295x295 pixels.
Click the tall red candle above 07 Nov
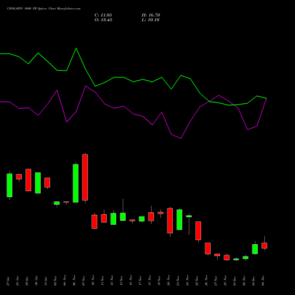[x=85, y=177]
